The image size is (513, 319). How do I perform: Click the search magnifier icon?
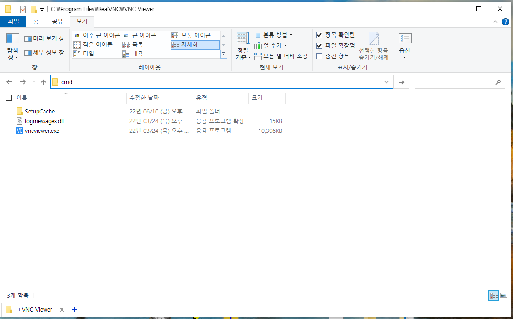point(498,82)
